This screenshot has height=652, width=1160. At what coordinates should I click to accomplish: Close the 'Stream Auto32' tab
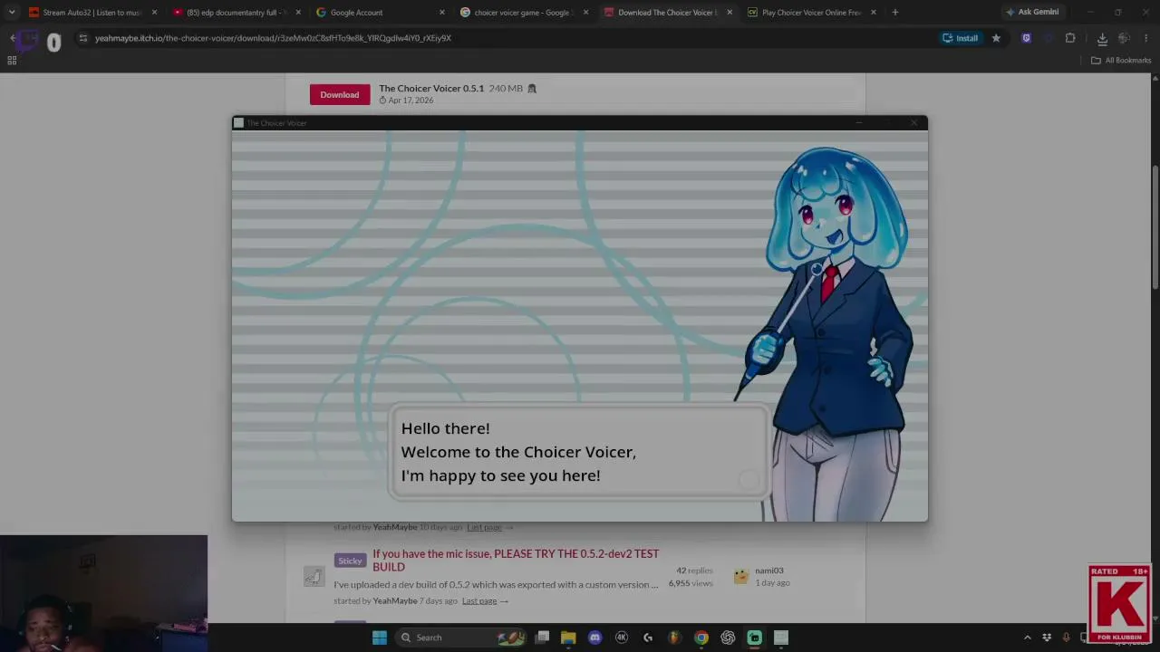154,13
